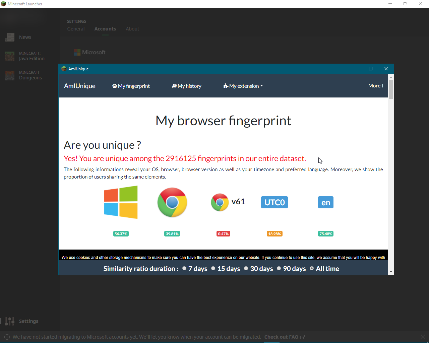The height and width of the screenshot is (343, 429).
Task: Switch to the About settings tab
Action: (x=132, y=29)
